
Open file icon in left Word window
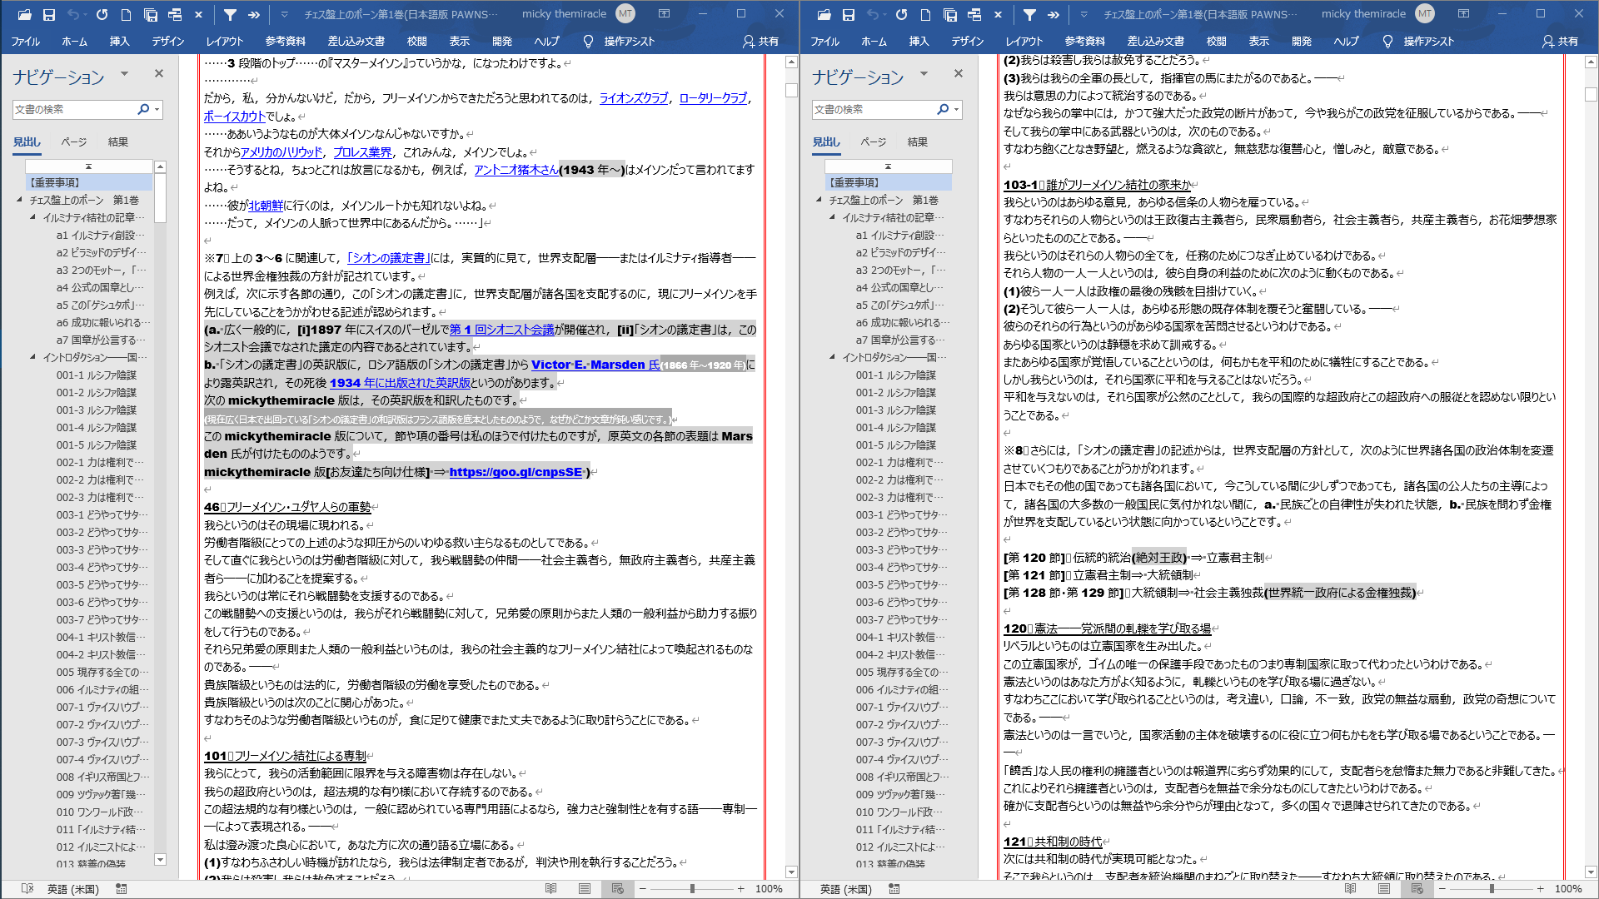click(x=24, y=14)
